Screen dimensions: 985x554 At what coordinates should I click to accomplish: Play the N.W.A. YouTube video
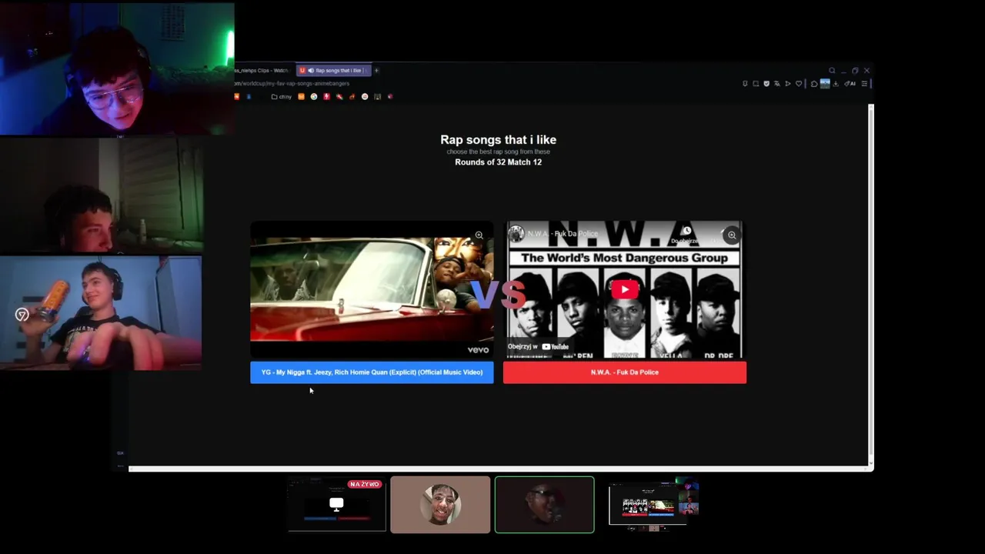point(625,289)
